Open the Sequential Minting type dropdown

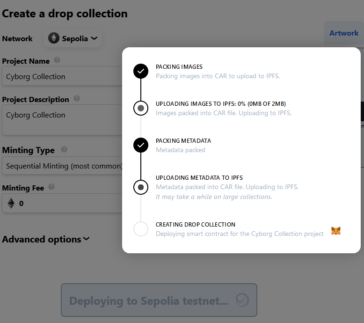coord(64,166)
